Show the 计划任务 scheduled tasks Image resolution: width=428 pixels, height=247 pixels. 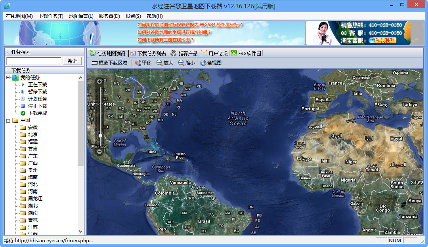tap(38, 99)
